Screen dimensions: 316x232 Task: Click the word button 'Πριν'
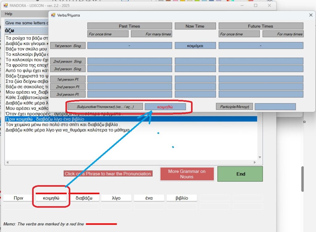19,198
